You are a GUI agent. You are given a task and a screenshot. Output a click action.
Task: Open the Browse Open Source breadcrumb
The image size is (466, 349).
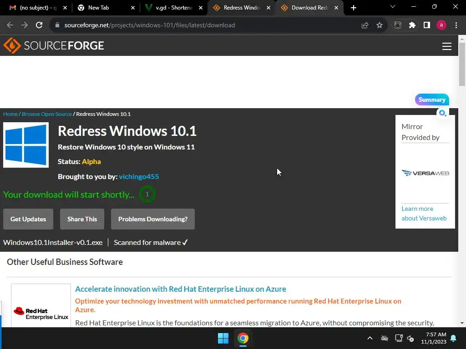(47, 114)
